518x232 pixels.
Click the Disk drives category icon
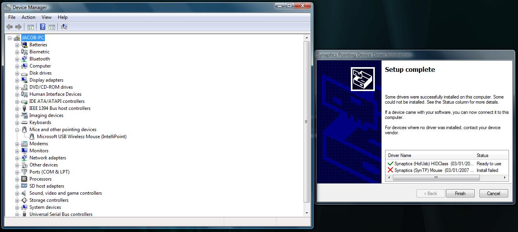(x=24, y=73)
